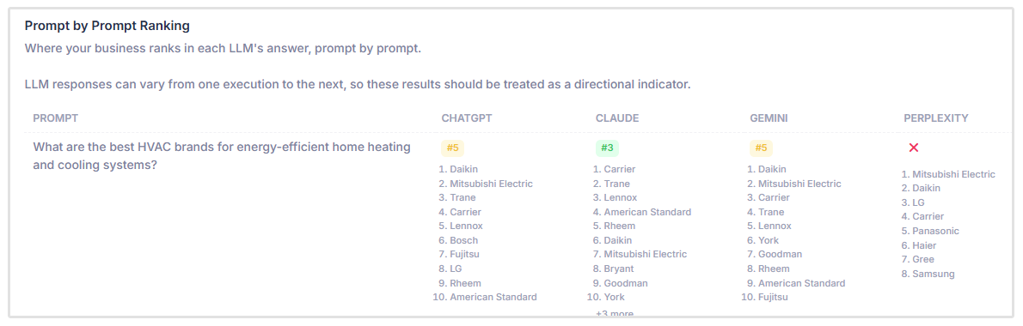Click 'Carrier' at top of Claude list
Image resolution: width=1023 pixels, height=326 pixels.
pos(620,169)
